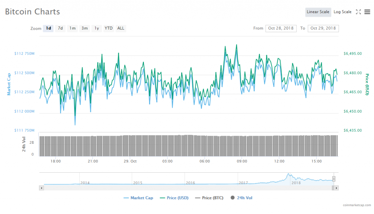Zoom the chart to 1y
Viewport: 374px width, 214px height.
point(96,29)
